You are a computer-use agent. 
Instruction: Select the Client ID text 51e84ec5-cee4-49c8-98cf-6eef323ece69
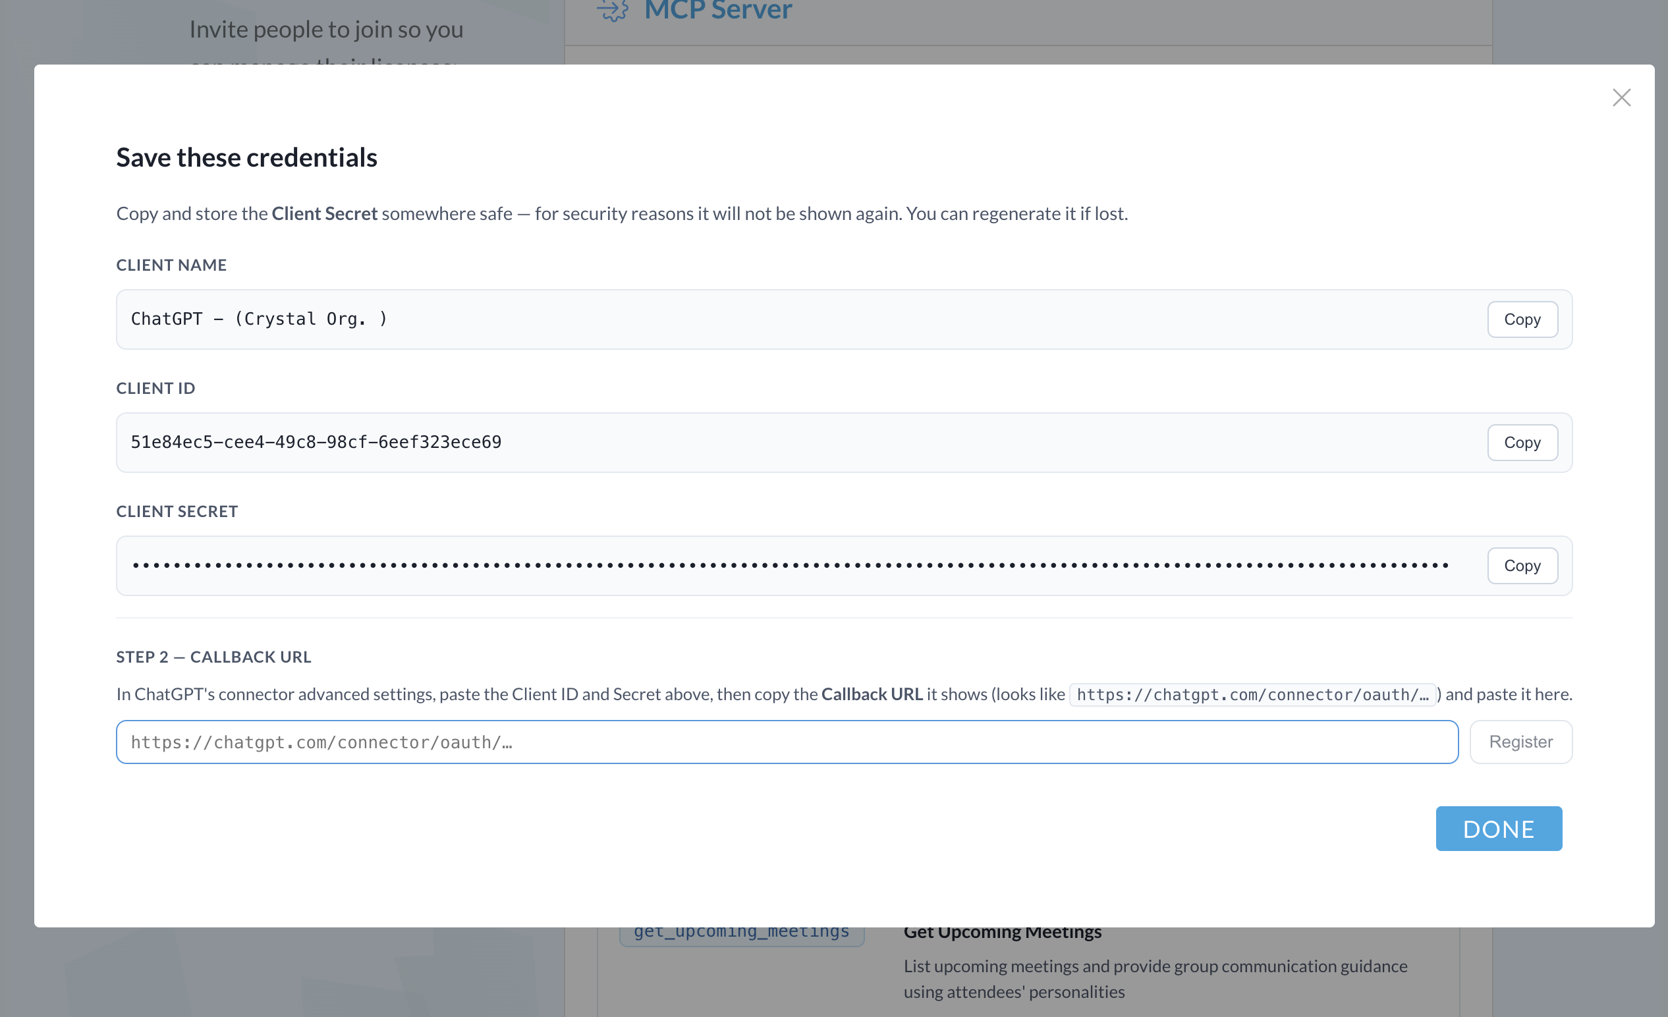tap(316, 442)
